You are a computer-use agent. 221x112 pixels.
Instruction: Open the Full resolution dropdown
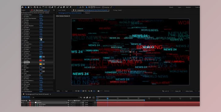tap(69, 91)
